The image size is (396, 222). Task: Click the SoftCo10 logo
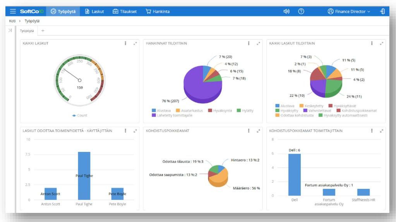pyautogui.click(x=32, y=11)
